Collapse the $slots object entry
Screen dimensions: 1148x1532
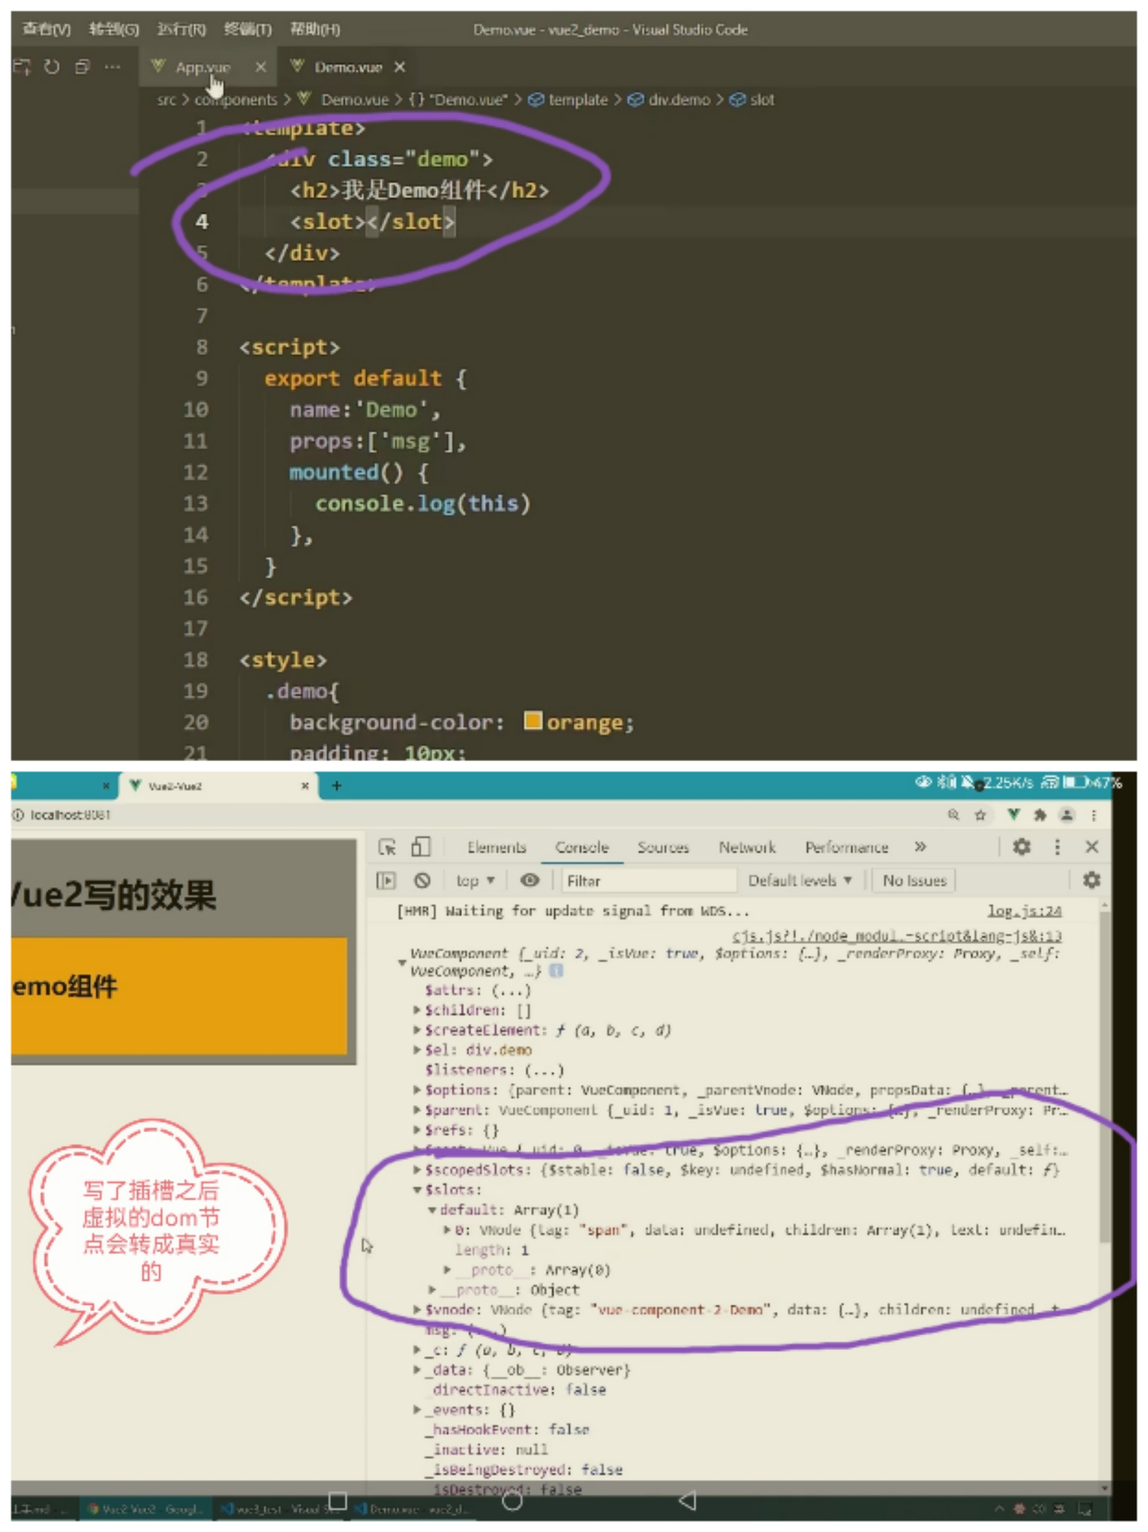coord(418,1190)
